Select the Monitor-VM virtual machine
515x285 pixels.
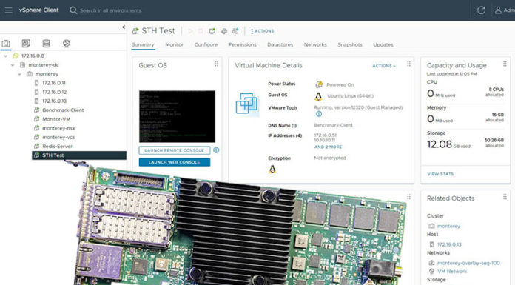coord(56,119)
